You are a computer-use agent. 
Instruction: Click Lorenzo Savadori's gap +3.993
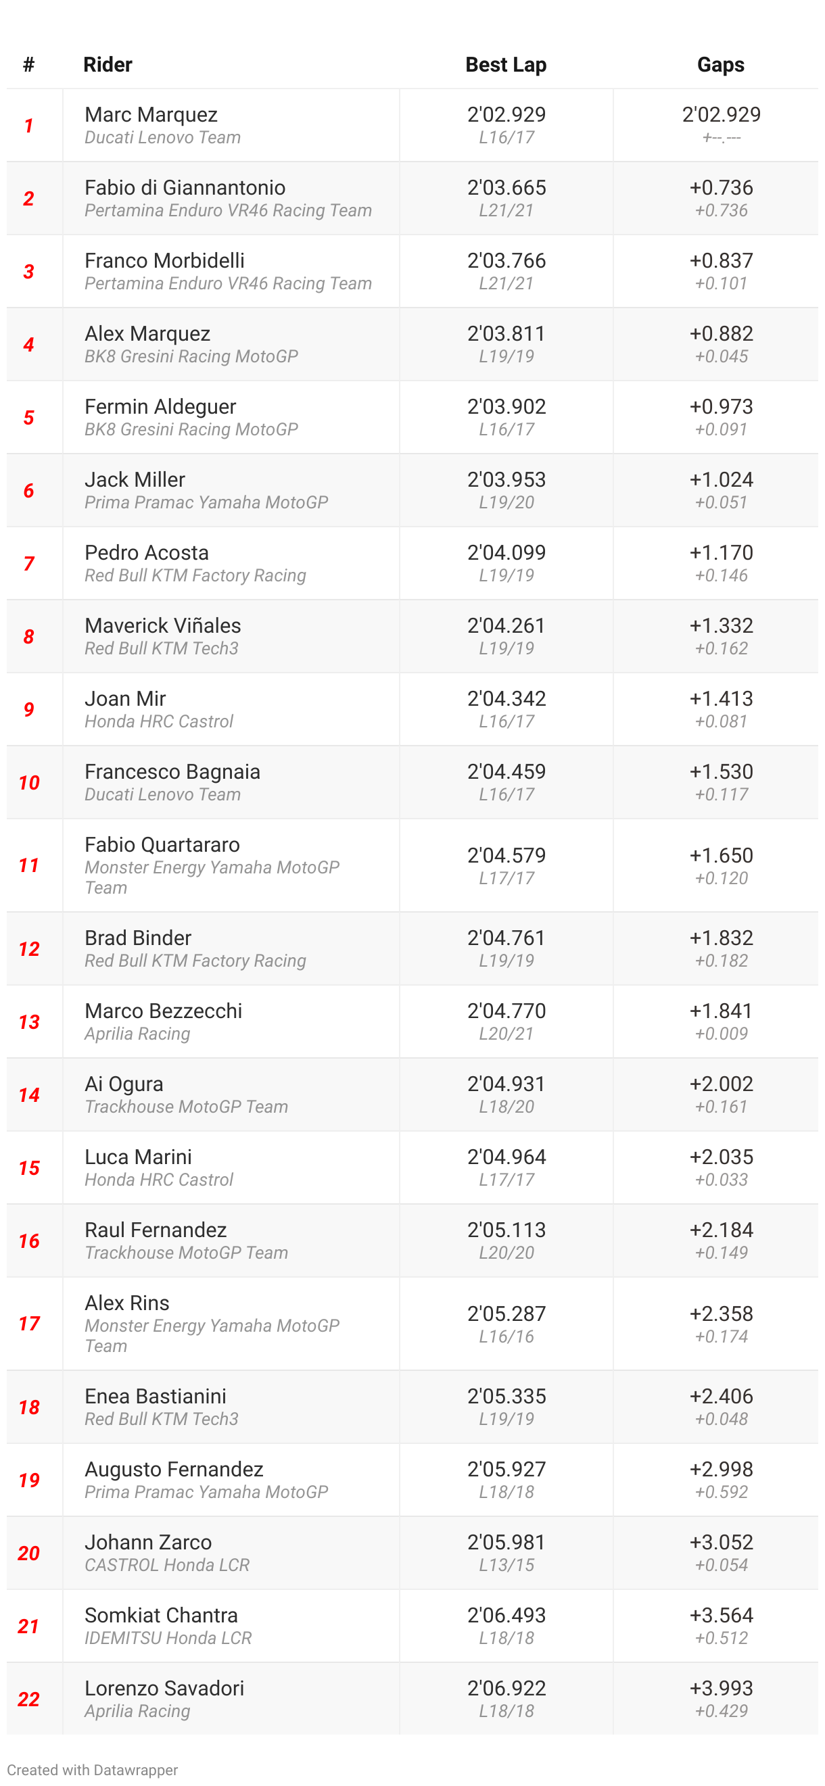(720, 1687)
